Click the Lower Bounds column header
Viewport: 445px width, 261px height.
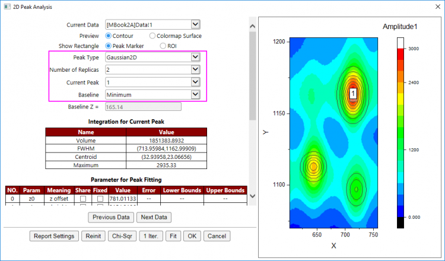182,190
